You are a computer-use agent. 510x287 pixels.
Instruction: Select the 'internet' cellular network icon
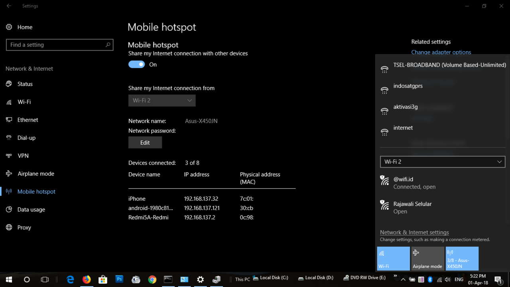click(x=384, y=132)
